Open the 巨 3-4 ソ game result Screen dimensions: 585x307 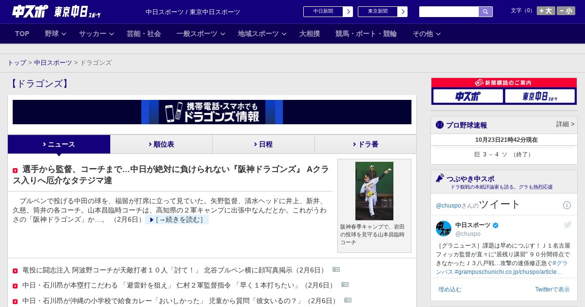(x=504, y=154)
